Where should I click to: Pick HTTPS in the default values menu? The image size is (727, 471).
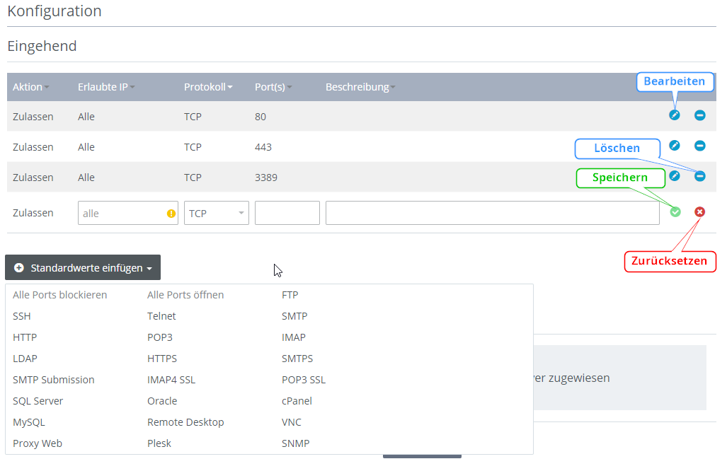coord(162,359)
